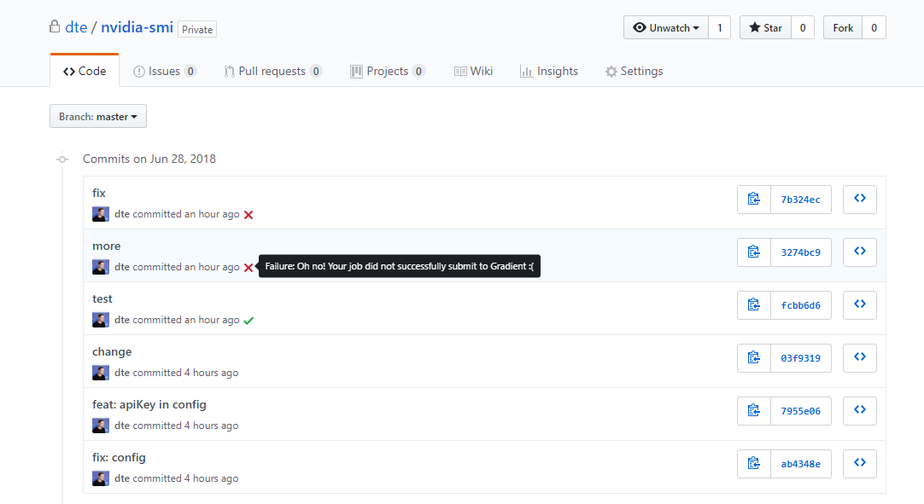This screenshot has height=504, width=924.
Task: Browse repository at 'fix: config' commit
Action: point(860,464)
